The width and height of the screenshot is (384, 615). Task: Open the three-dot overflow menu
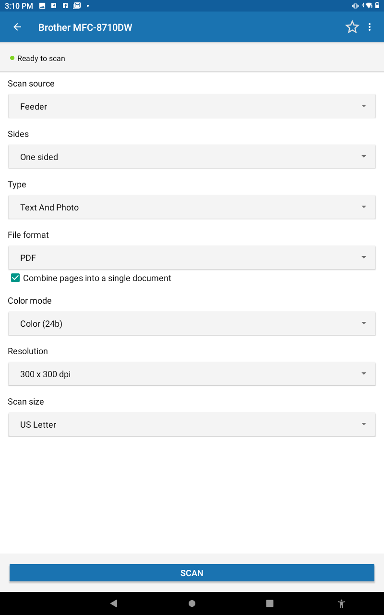click(370, 27)
